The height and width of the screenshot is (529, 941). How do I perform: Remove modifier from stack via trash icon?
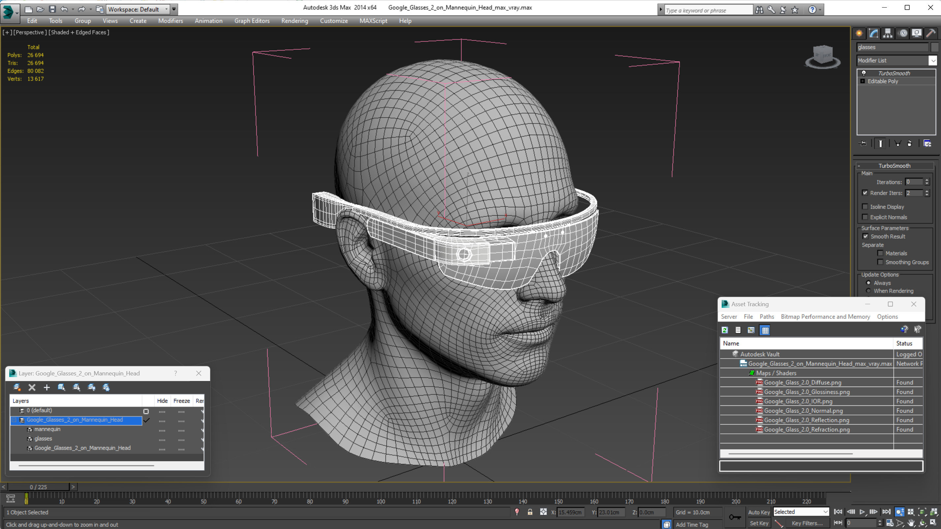coord(910,143)
